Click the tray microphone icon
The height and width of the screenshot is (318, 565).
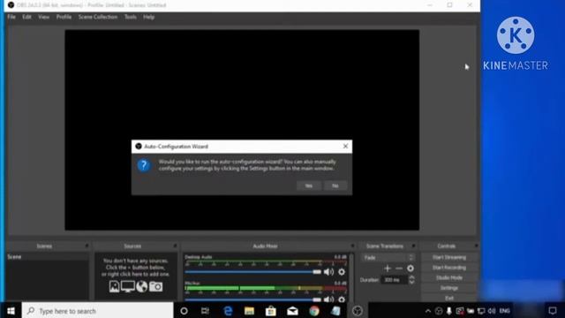[x=449, y=311]
